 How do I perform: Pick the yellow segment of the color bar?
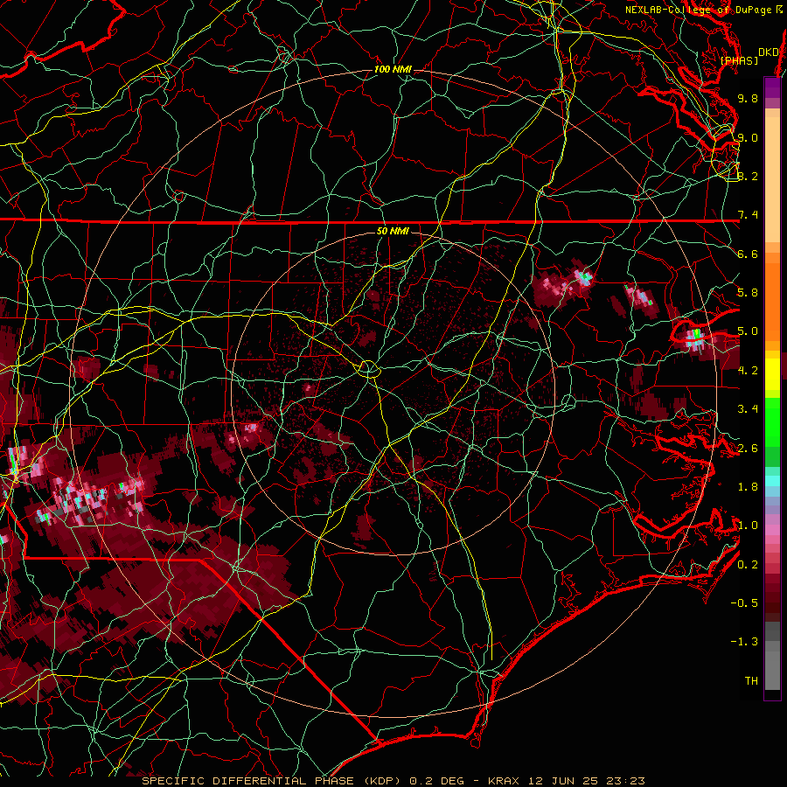point(772,374)
